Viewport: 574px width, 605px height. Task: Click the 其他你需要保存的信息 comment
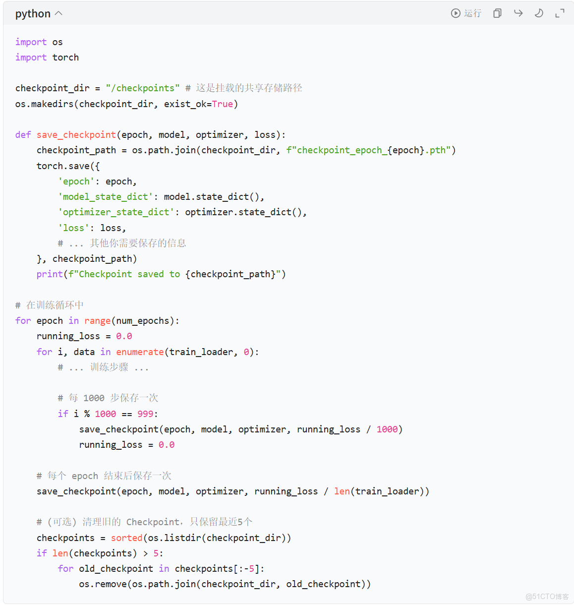[122, 243]
